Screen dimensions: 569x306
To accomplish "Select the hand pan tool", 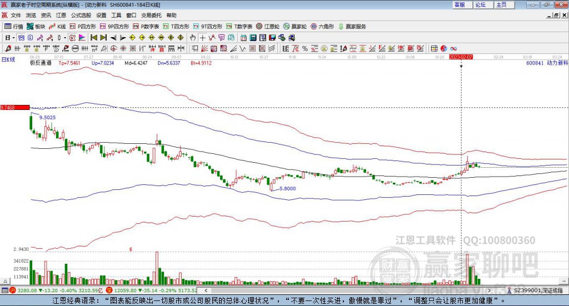I will (193, 38).
